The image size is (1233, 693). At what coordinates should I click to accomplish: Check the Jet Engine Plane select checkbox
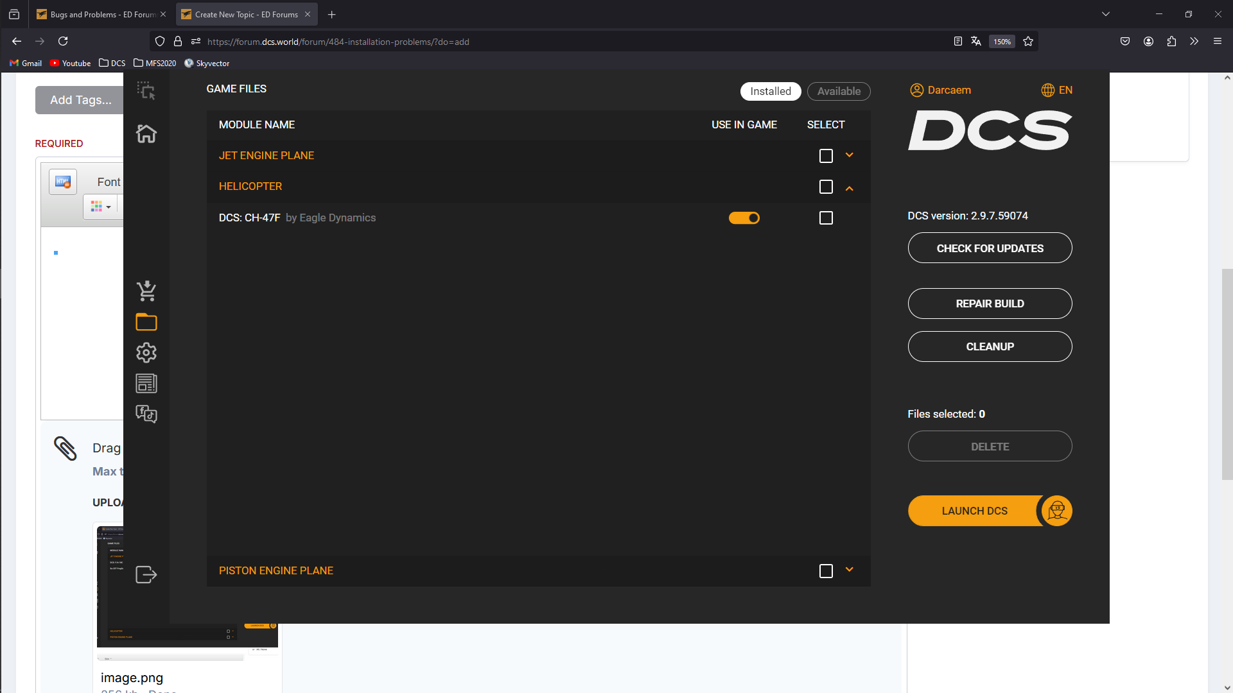[x=826, y=156]
